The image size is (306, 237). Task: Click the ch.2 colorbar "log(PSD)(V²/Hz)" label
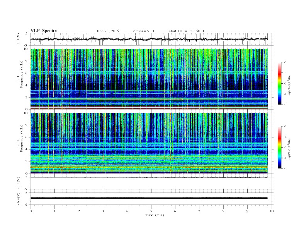tap(289, 149)
